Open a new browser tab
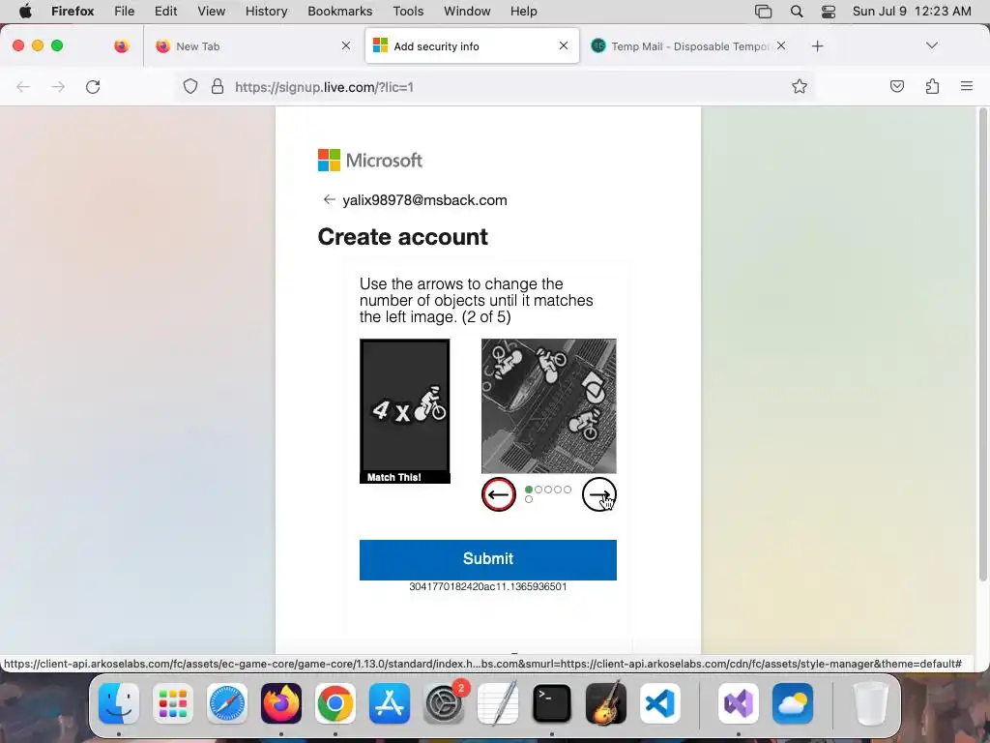 818,46
